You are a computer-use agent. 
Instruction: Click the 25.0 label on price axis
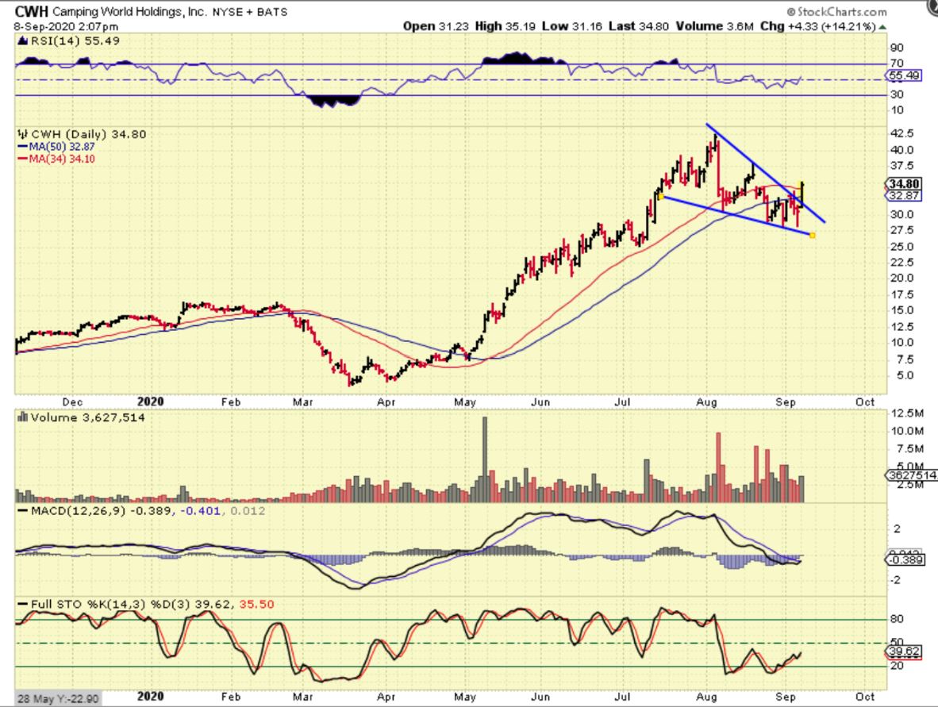tap(902, 247)
